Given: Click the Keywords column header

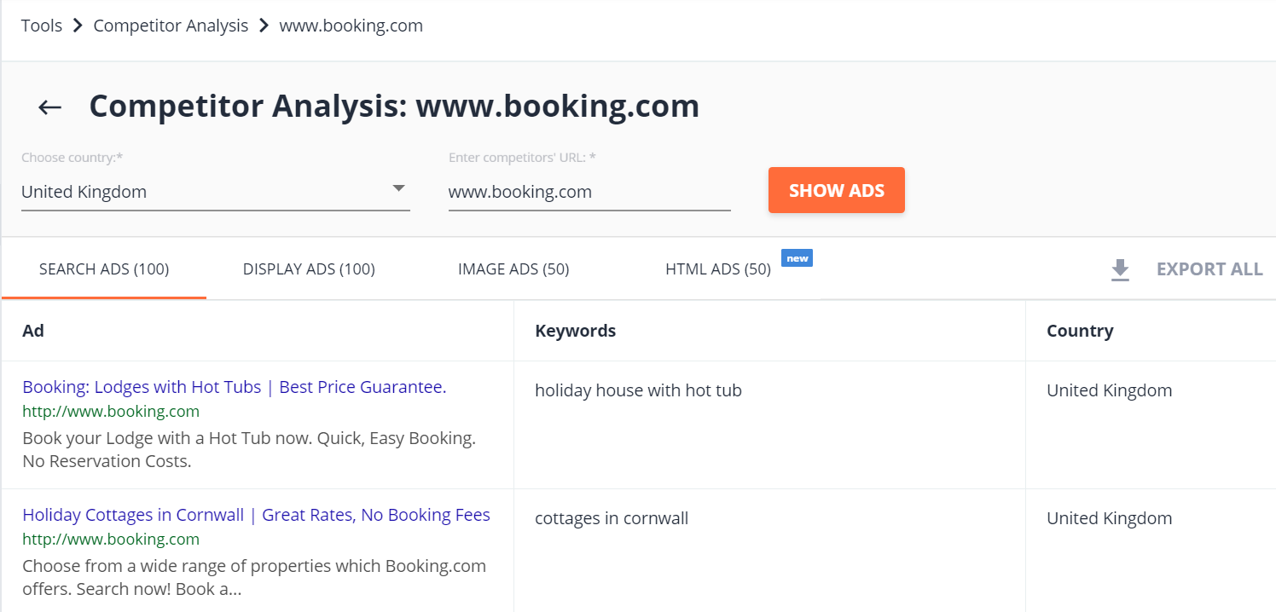Looking at the screenshot, I should [x=576, y=331].
